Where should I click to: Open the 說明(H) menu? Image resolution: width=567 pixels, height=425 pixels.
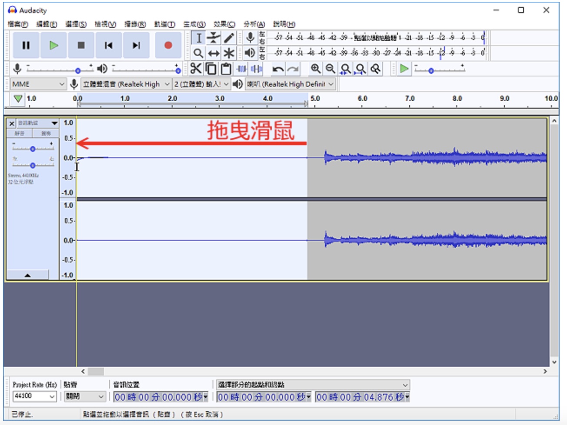click(284, 24)
